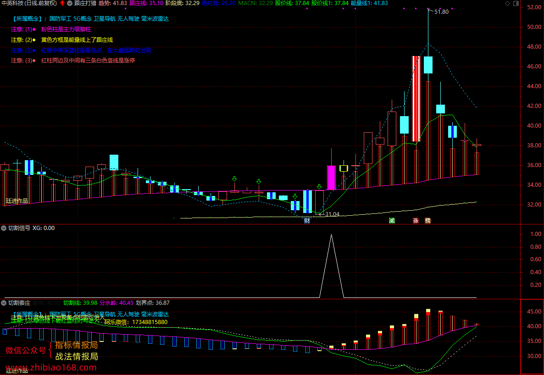Click the 国防军工 concept in the main chart
Image resolution: width=544 pixels, height=375 pixels.
click(x=61, y=19)
